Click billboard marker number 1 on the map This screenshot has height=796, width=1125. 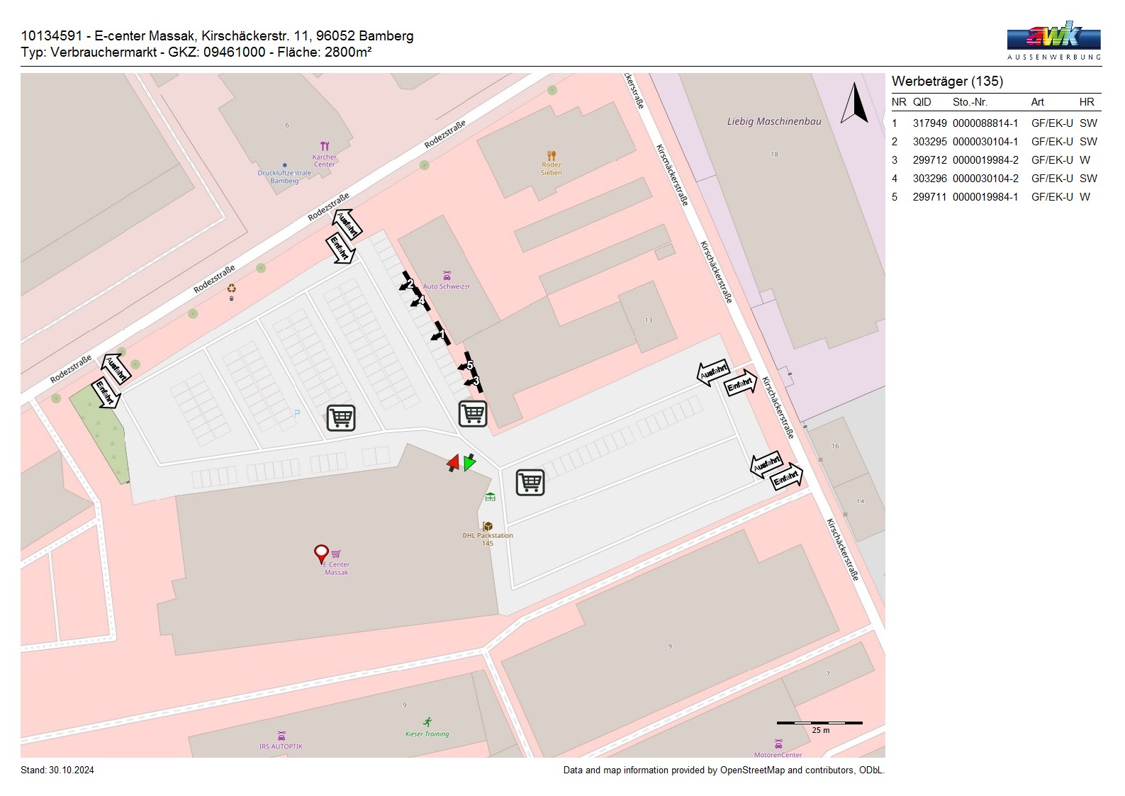pyautogui.click(x=441, y=334)
